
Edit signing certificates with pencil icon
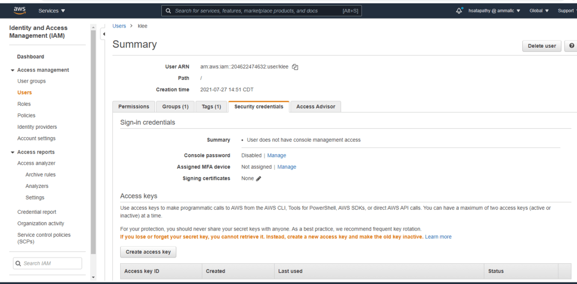(x=259, y=179)
